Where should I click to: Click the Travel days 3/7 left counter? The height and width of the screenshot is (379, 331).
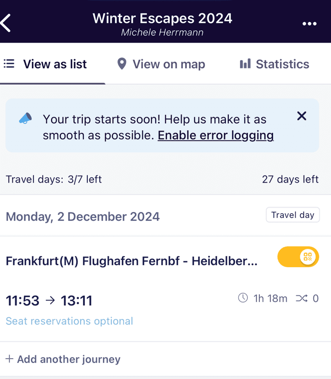tap(53, 179)
